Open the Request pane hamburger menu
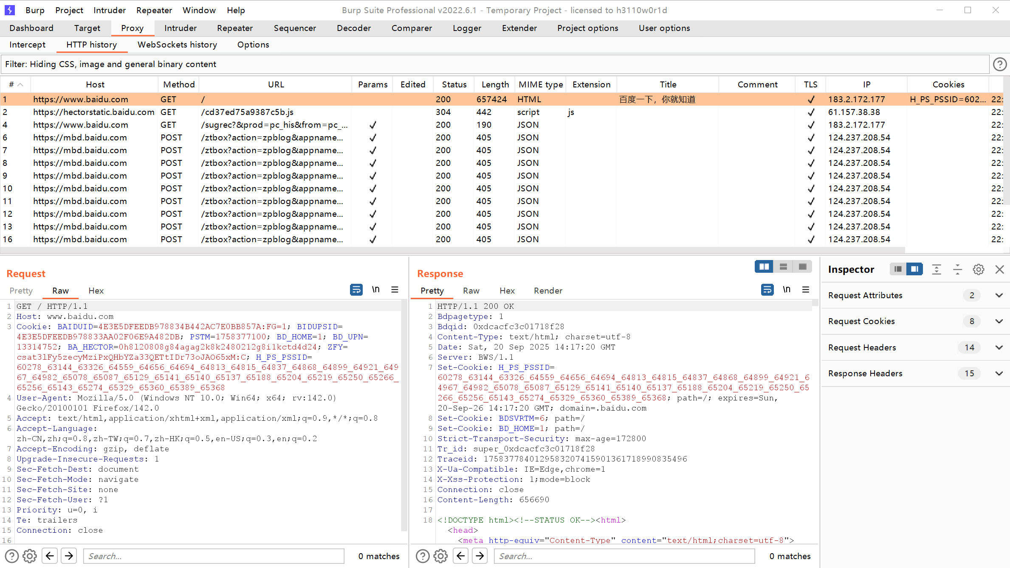Image resolution: width=1010 pixels, height=568 pixels. click(x=395, y=290)
